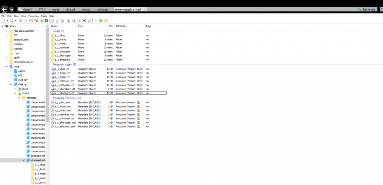Click the cdimages breadcrumb segment
The image size is (383, 185).
click(105, 10)
